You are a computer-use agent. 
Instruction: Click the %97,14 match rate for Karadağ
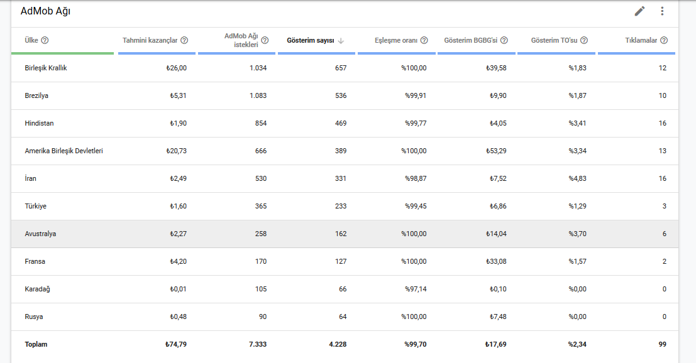(x=416, y=289)
